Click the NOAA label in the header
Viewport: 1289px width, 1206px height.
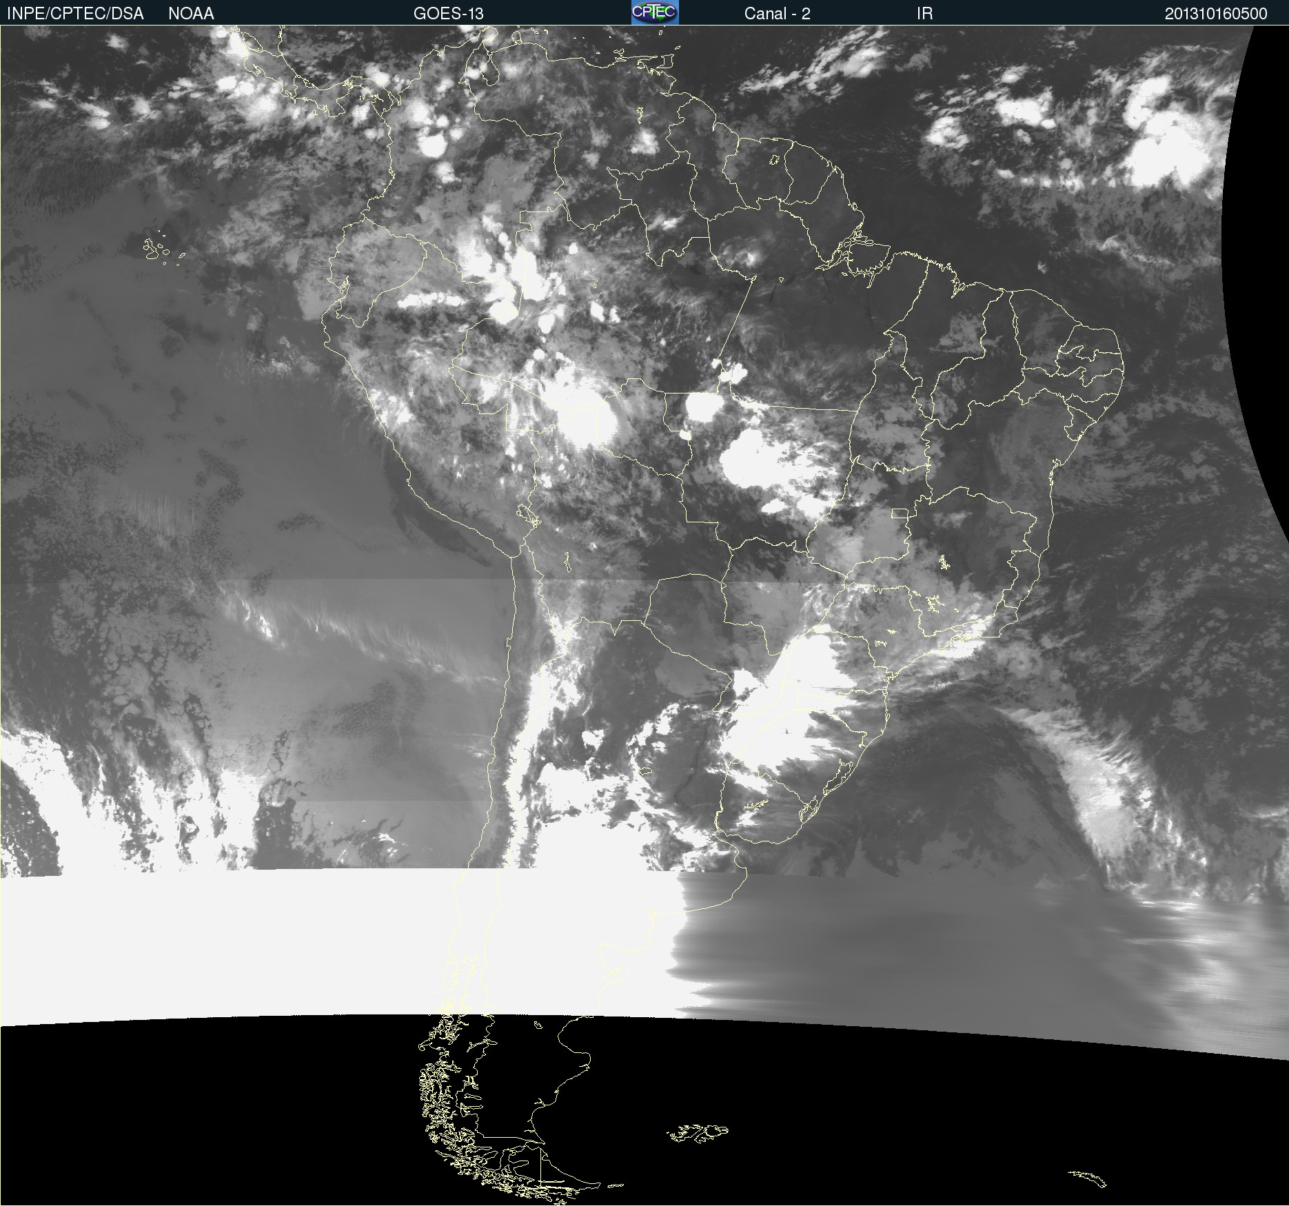[x=191, y=14]
